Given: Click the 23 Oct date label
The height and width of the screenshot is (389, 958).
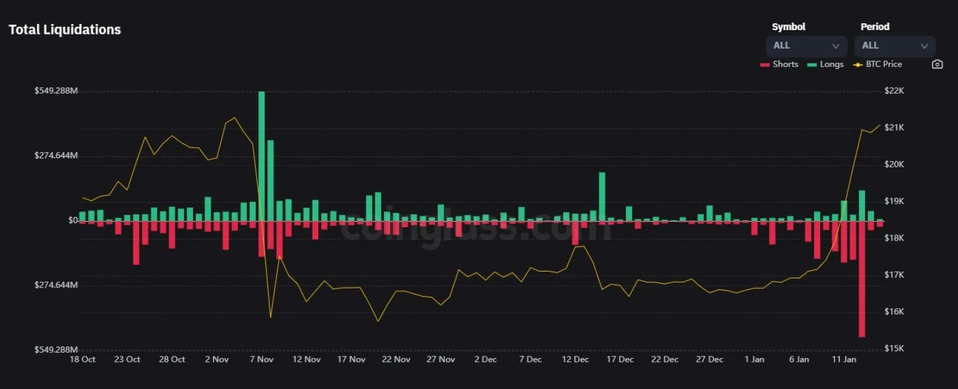Looking at the screenshot, I should click(x=127, y=359).
